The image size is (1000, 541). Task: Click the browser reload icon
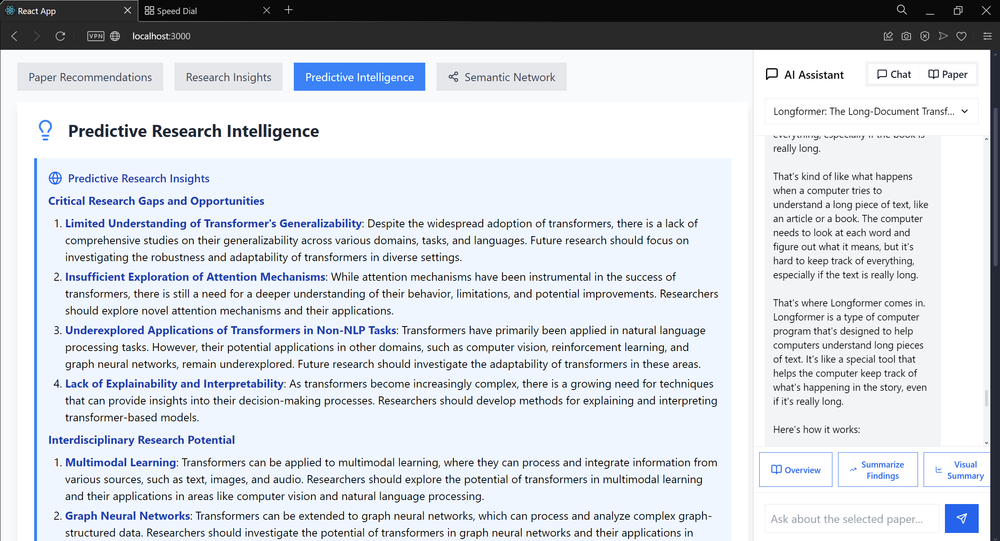click(60, 36)
